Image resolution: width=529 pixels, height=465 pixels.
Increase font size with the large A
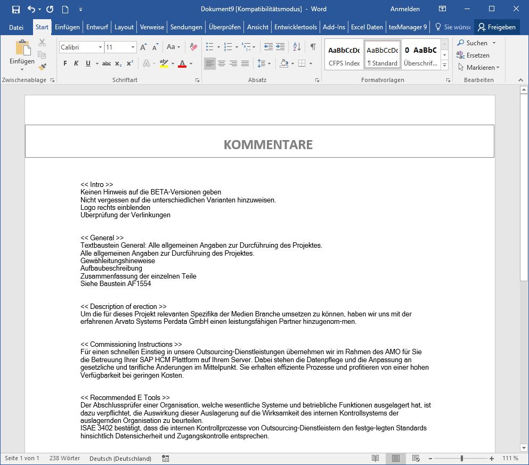pos(143,47)
